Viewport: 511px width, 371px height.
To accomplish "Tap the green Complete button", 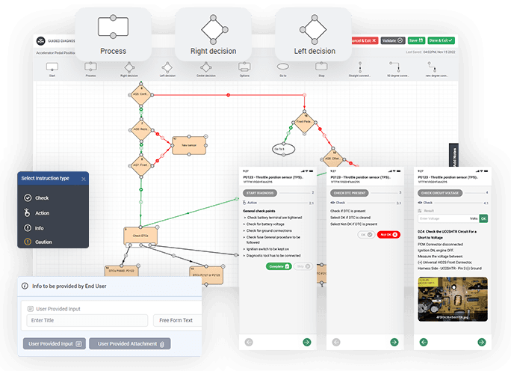I will pos(279,266).
